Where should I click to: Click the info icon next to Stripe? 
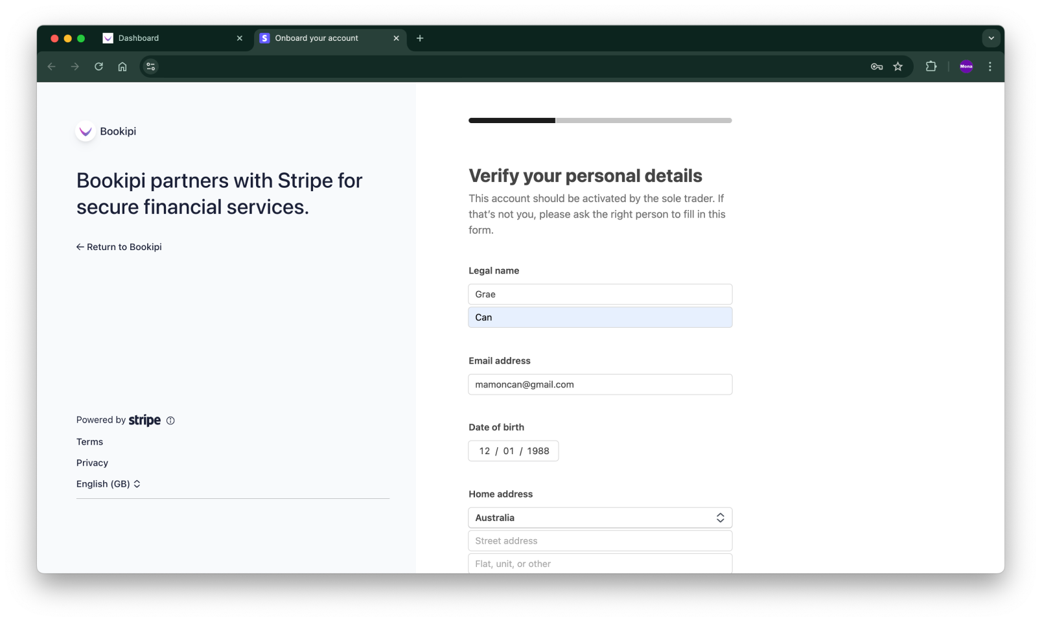tap(170, 420)
